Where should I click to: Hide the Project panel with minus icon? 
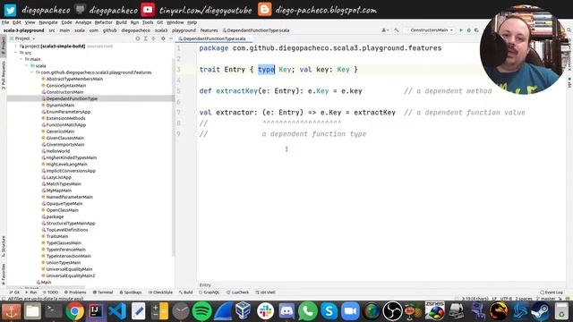coord(171,38)
